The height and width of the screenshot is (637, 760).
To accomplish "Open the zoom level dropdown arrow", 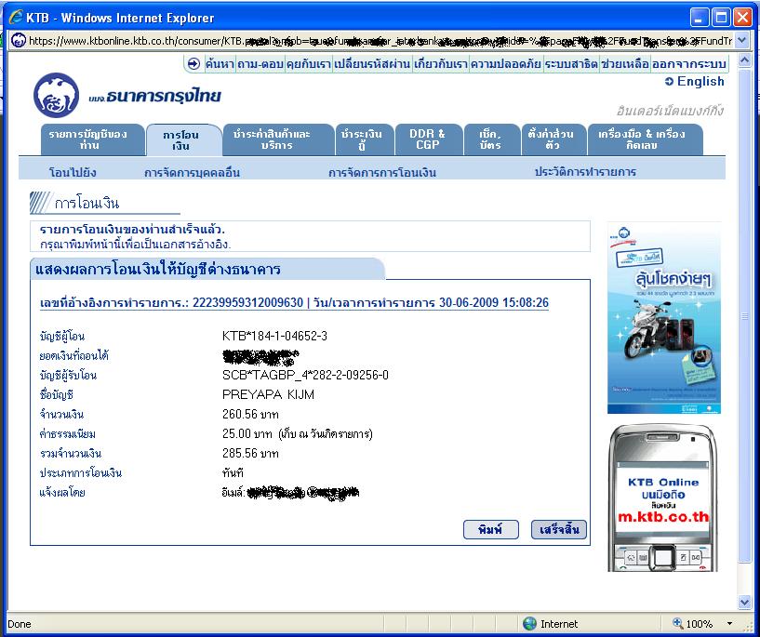I will pos(729,623).
